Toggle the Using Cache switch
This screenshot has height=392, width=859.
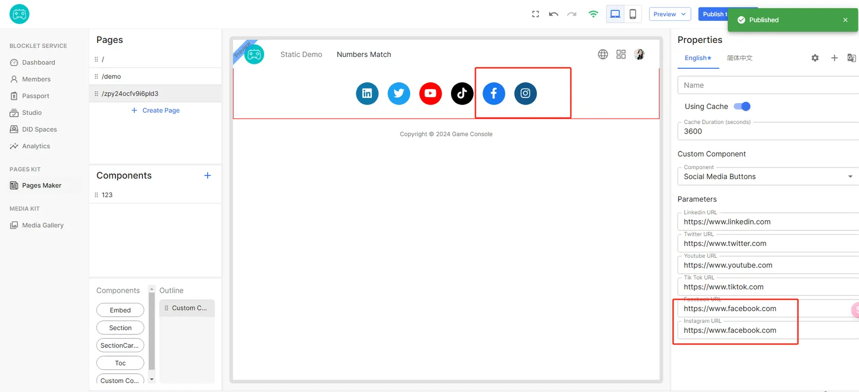pos(742,106)
